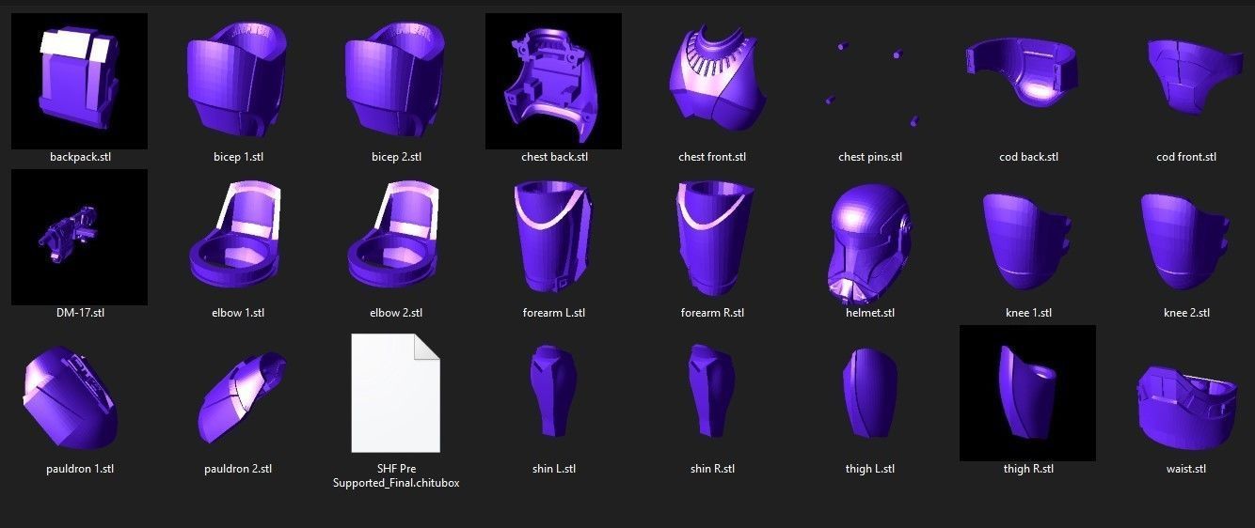Select the pauldron 1.stl thumbnail
Viewport: 1255px width, 528px height.
(x=71, y=396)
